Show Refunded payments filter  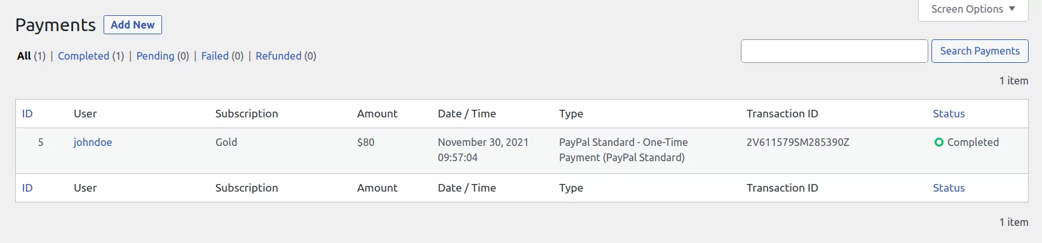tap(278, 56)
